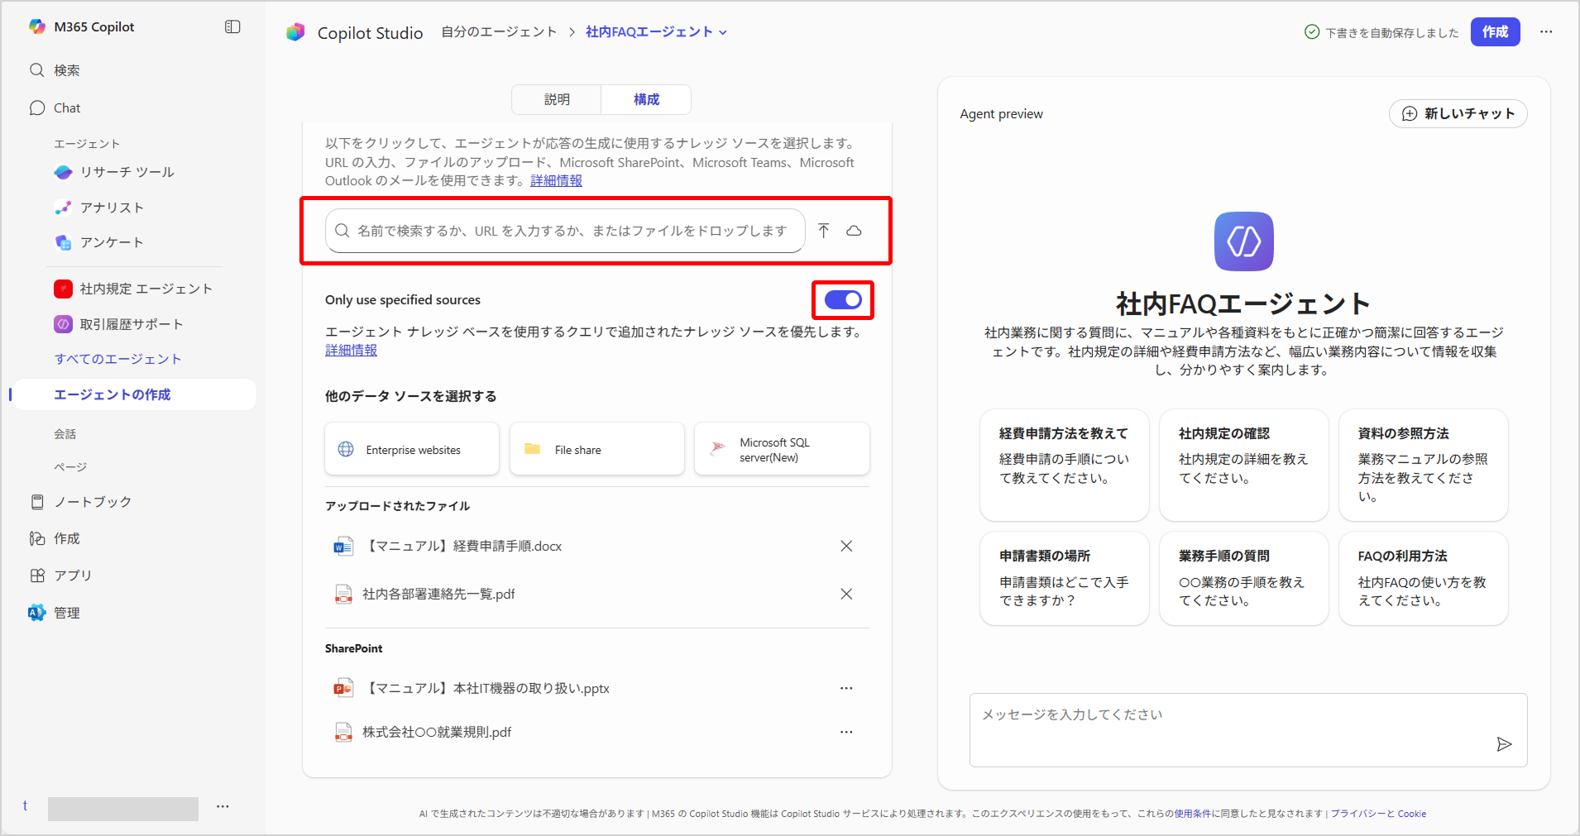Screen dimensions: 1580x836
Task: Click the cloud source icon
Action: coord(854,231)
